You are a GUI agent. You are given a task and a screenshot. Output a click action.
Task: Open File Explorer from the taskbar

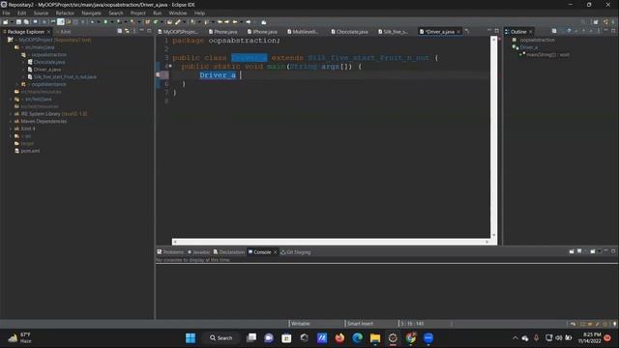tap(375, 338)
